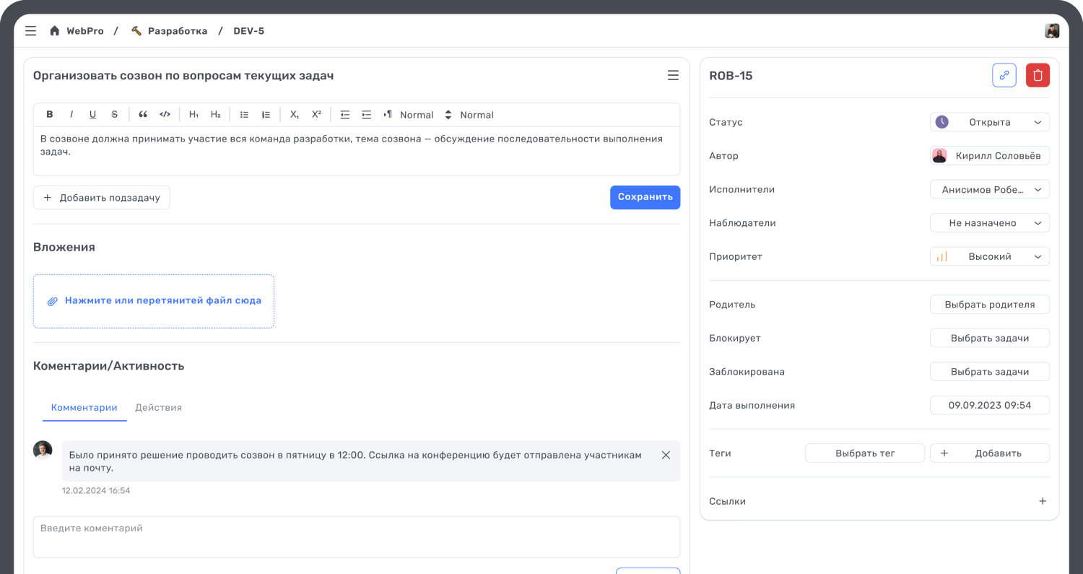Click the WebPro home icon
1083x574 pixels.
point(54,31)
